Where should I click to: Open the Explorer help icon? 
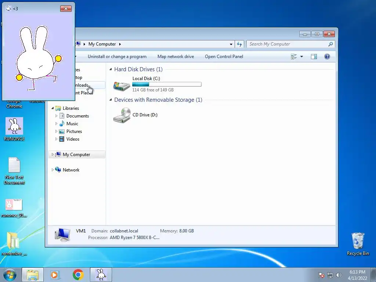(327, 57)
